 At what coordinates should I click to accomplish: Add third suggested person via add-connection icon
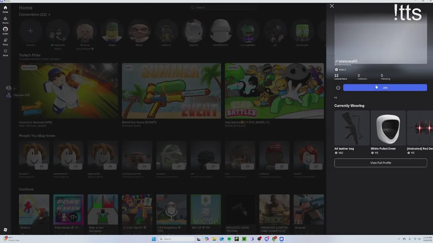coord(110,166)
